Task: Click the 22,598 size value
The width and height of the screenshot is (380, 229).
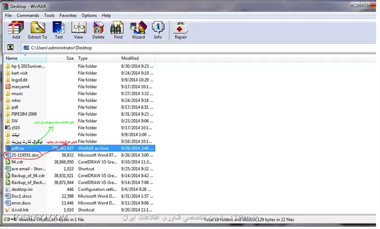Action: click(x=67, y=196)
